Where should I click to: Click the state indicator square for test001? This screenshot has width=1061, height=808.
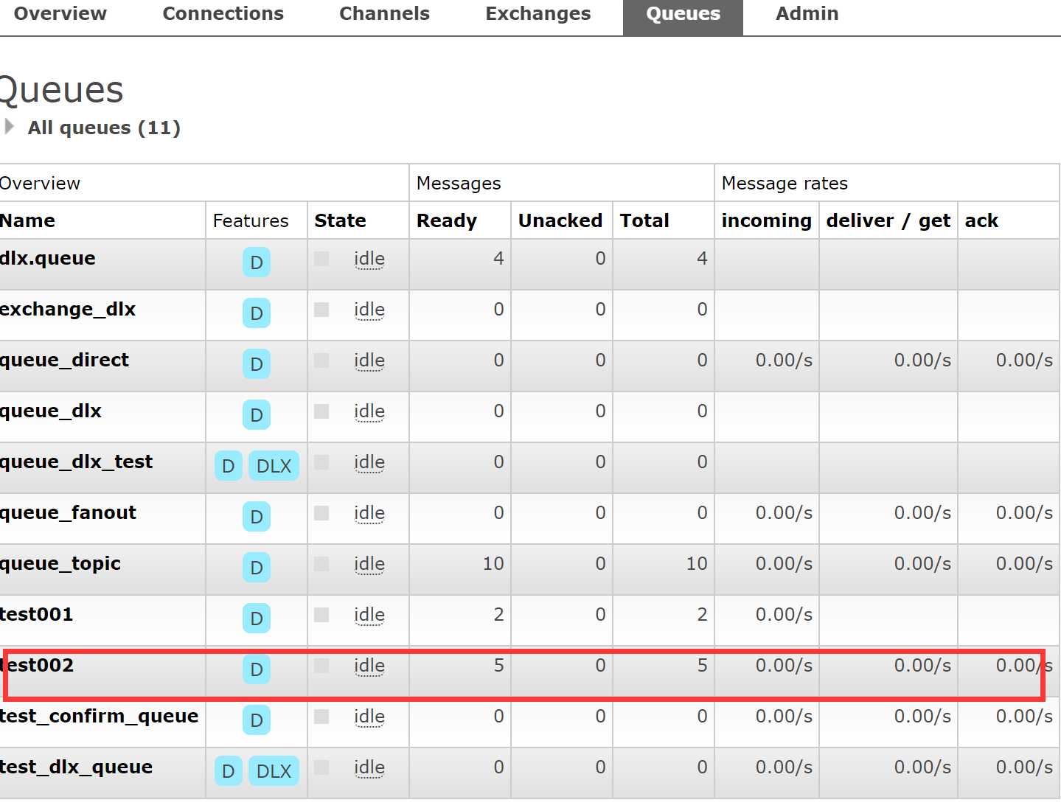pos(321,614)
